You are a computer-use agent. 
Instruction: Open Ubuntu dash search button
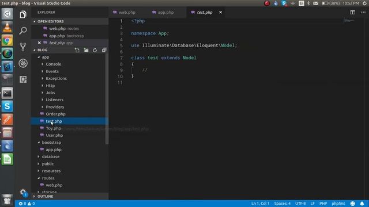pyautogui.click(x=7, y=14)
